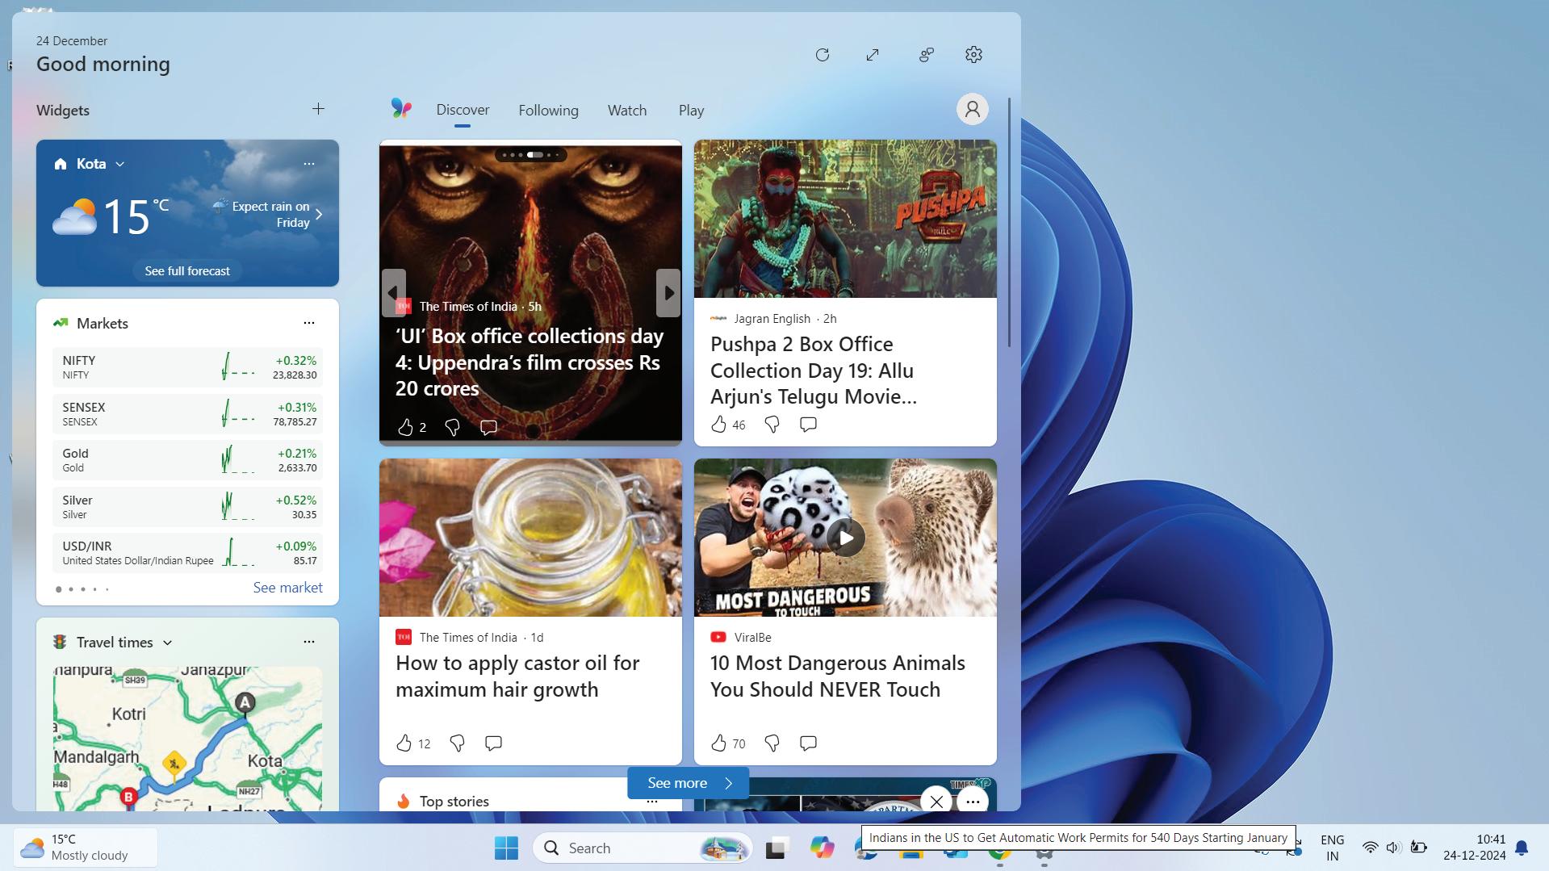
Task: Open the clock and date in taskbar
Action: coord(1475,848)
